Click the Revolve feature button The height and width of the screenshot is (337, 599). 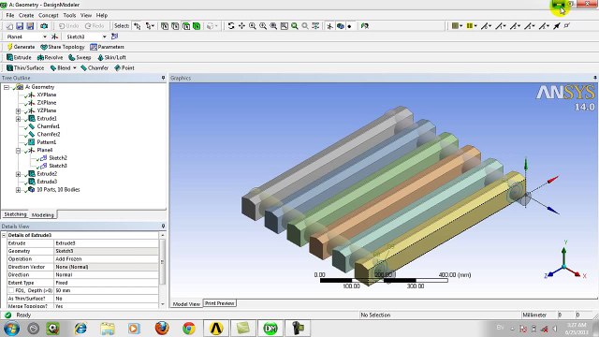click(50, 58)
